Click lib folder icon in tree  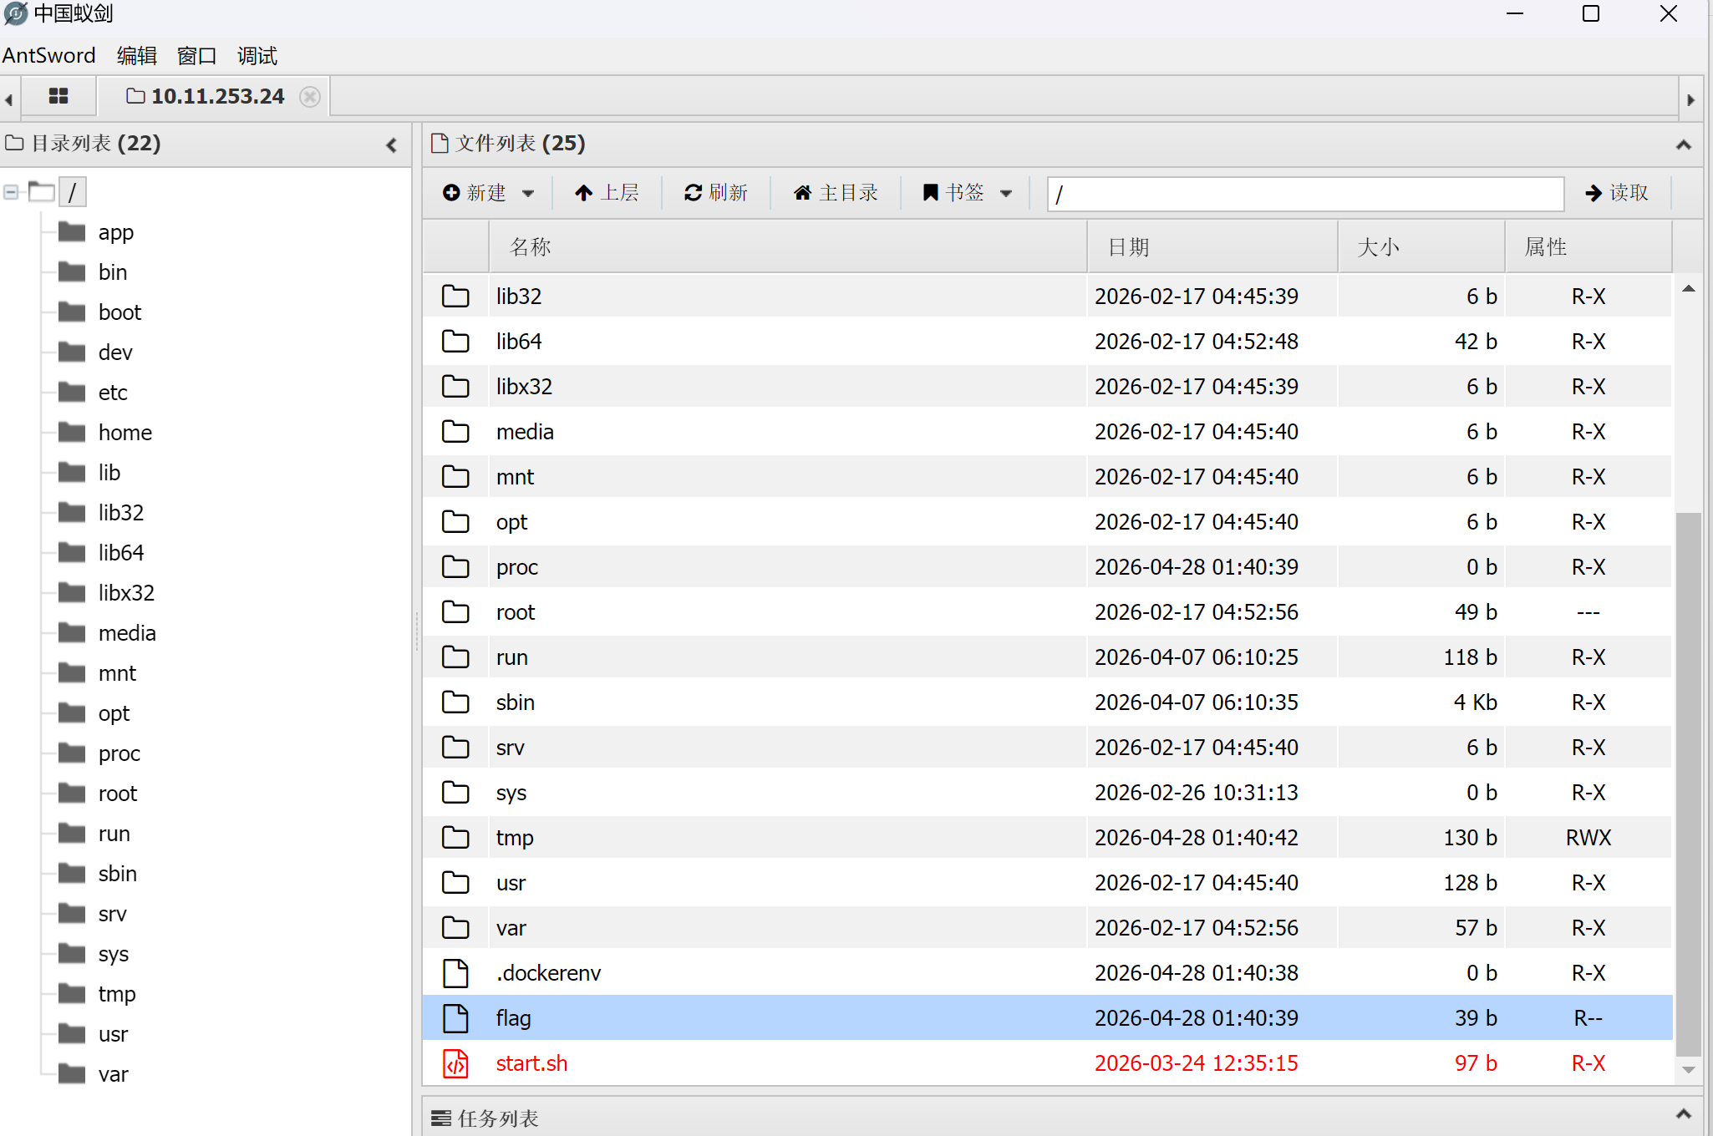72,472
